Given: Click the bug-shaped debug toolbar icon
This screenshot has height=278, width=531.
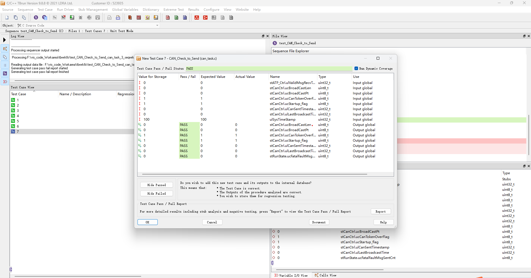Looking at the screenshot, I should point(81,18).
